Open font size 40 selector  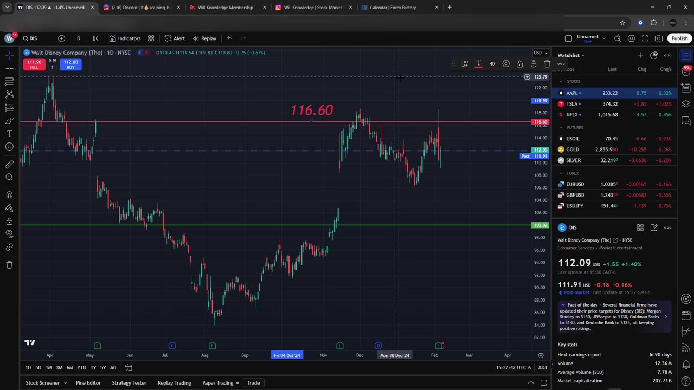(x=492, y=64)
